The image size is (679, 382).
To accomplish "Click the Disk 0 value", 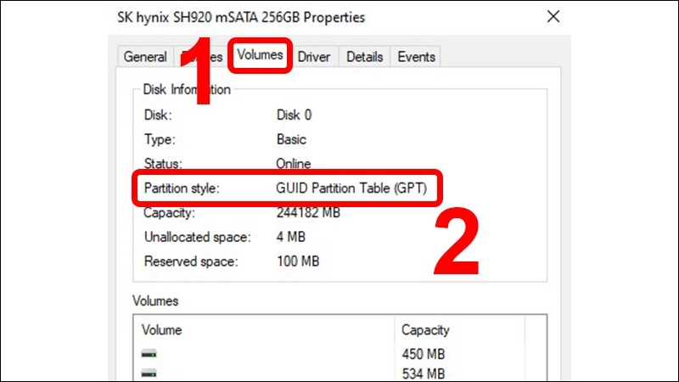I will (x=295, y=115).
